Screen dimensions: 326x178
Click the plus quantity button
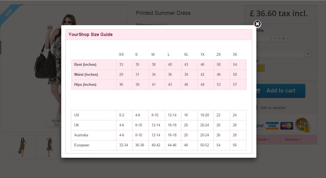[283, 38]
